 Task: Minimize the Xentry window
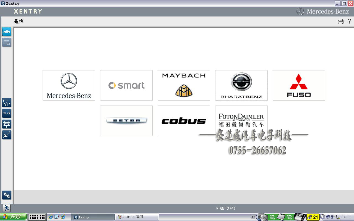tap(338, 3)
